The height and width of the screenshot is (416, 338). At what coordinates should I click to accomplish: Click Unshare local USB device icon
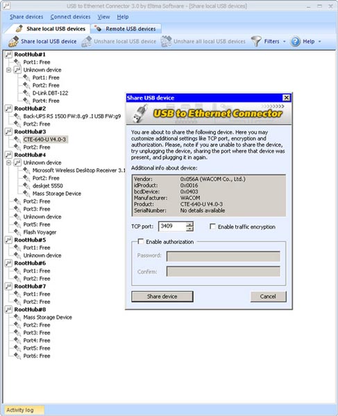coord(86,42)
